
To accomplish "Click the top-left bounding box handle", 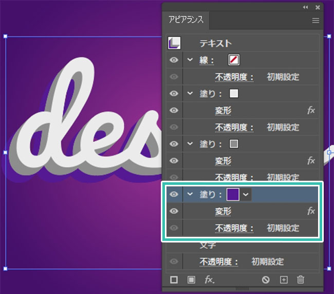I will pos(5,37).
